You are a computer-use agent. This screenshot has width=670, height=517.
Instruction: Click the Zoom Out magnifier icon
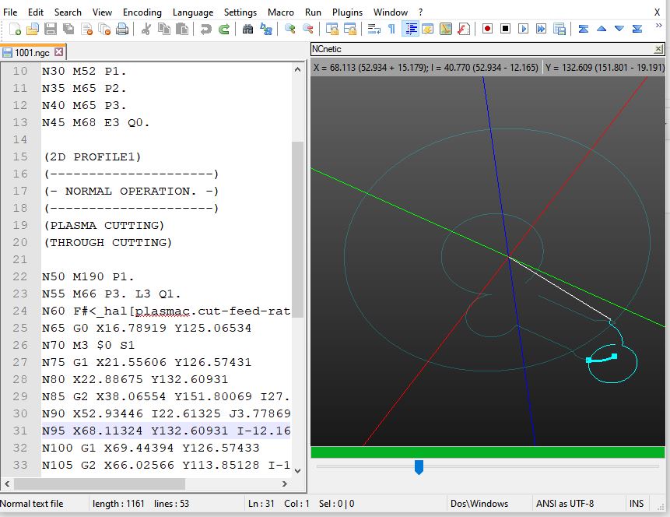click(x=307, y=29)
